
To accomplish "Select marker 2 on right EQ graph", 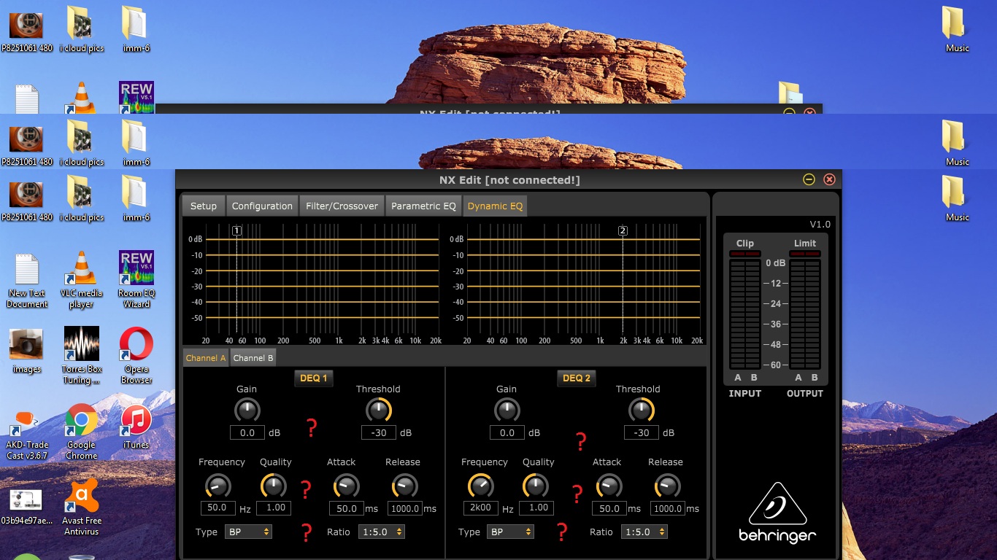I will pos(623,231).
